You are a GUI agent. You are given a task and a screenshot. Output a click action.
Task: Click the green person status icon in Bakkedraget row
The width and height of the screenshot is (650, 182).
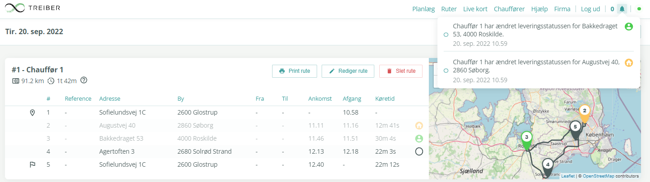pyautogui.click(x=419, y=138)
